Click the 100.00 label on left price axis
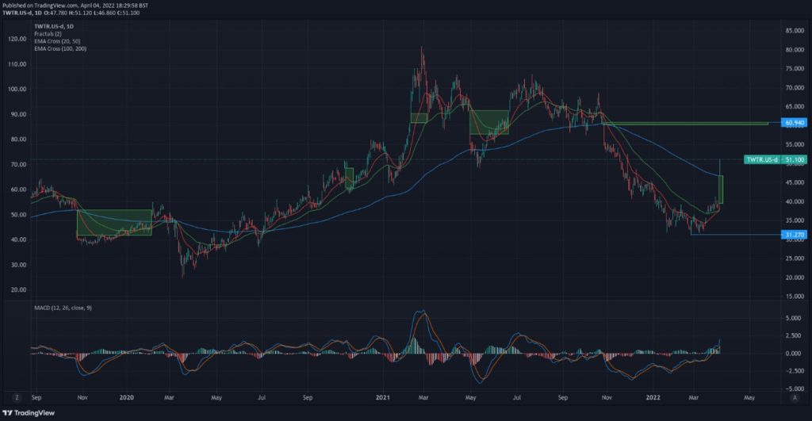The image size is (812, 421). (17, 89)
